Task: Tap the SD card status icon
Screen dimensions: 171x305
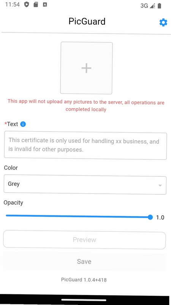Action: (36, 5)
